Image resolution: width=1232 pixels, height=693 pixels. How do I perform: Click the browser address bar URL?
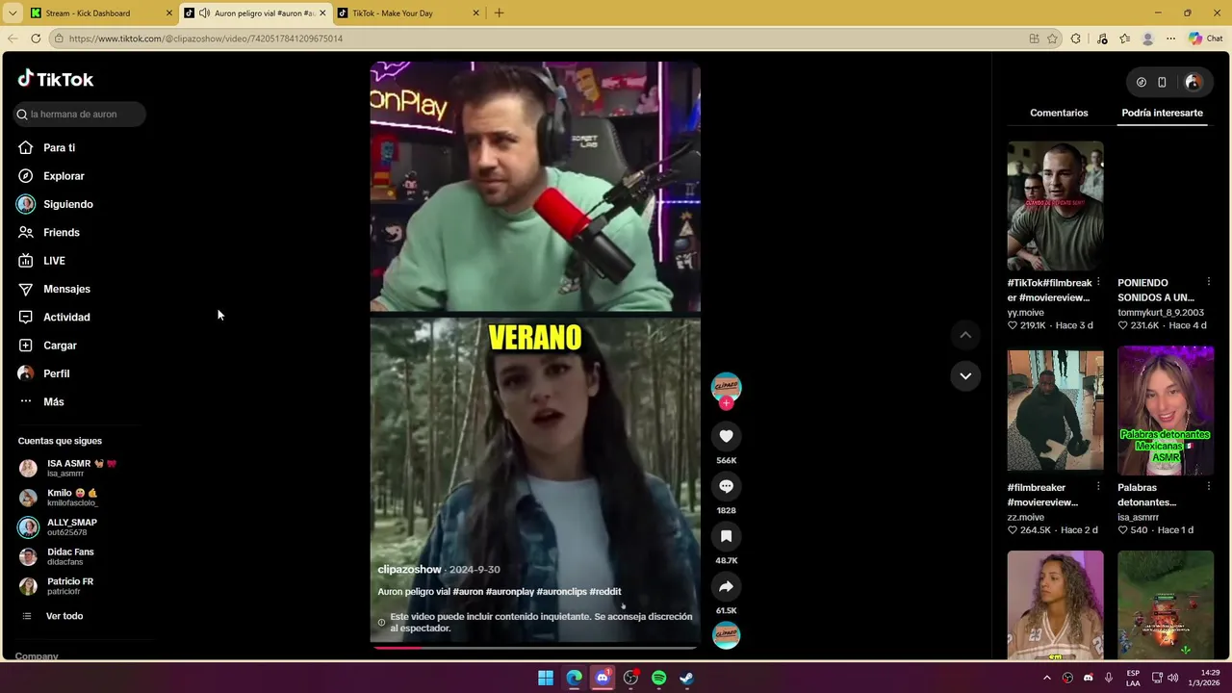point(205,38)
